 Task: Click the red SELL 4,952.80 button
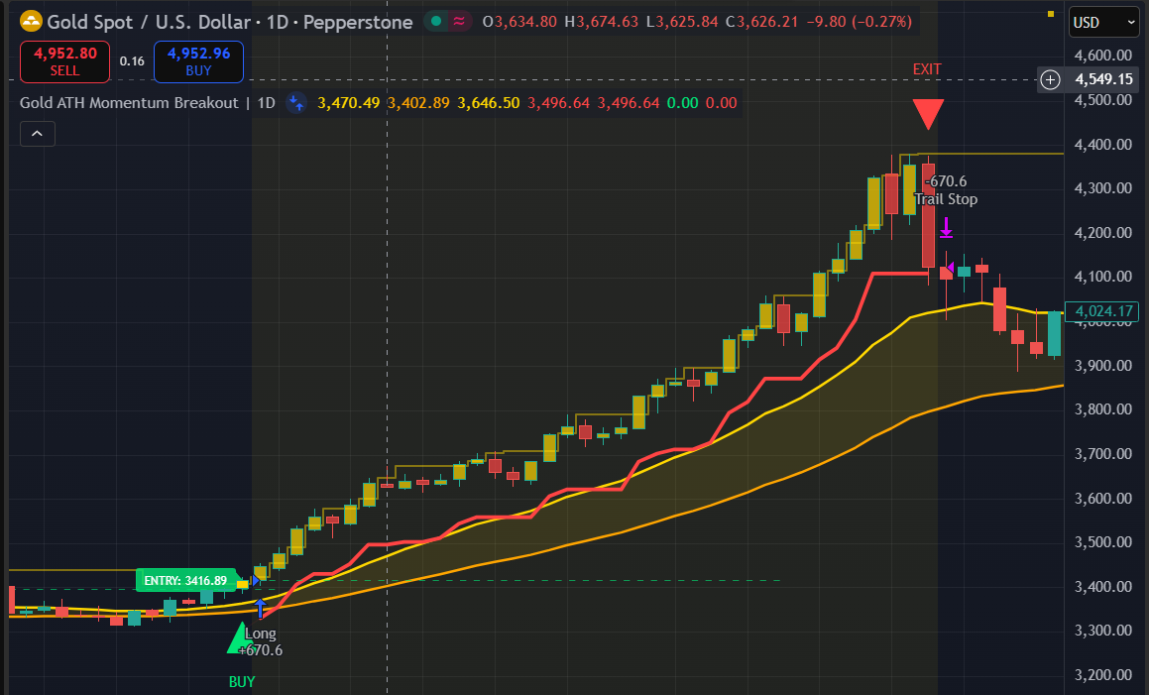64,61
